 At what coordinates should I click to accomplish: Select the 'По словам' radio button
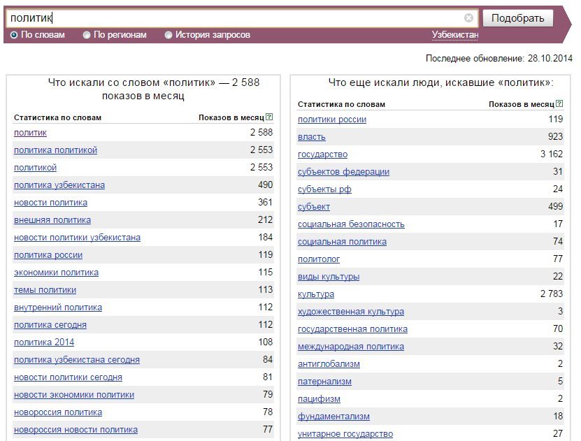click(x=14, y=35)
